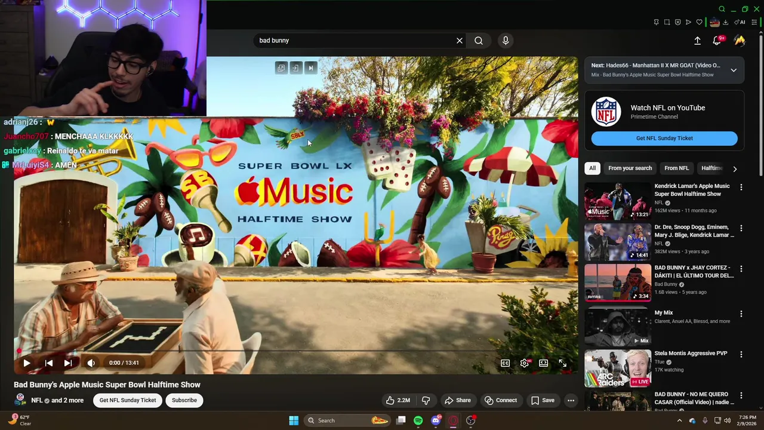Click browser heart bookmark icon

pyautogui.click(x=699, y=22)
